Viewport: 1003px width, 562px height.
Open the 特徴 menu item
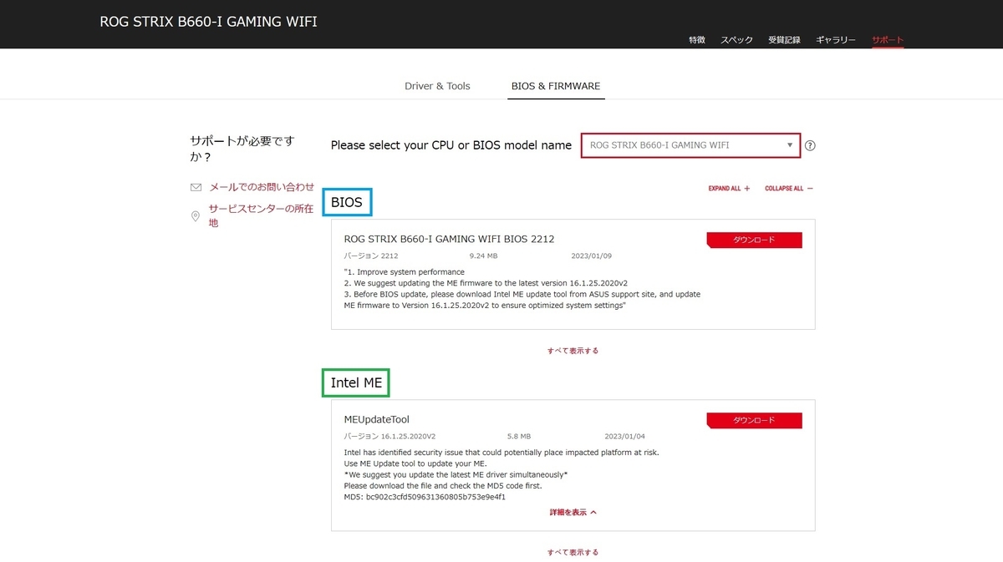point(697,40)
